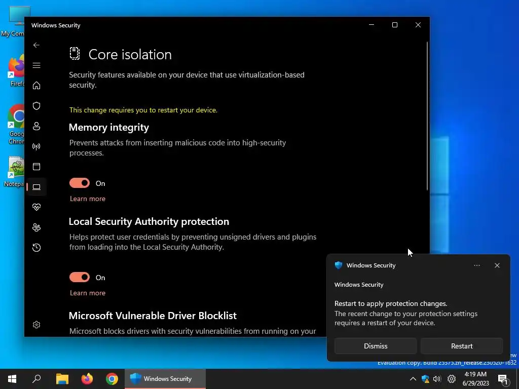The image size is (519, 389).
Task: Select the My Computer desktop icon
Action: click(13, 21)
